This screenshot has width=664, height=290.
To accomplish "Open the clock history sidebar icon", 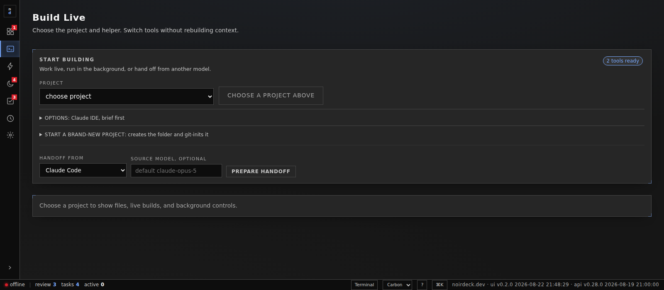I will [10, 118].
